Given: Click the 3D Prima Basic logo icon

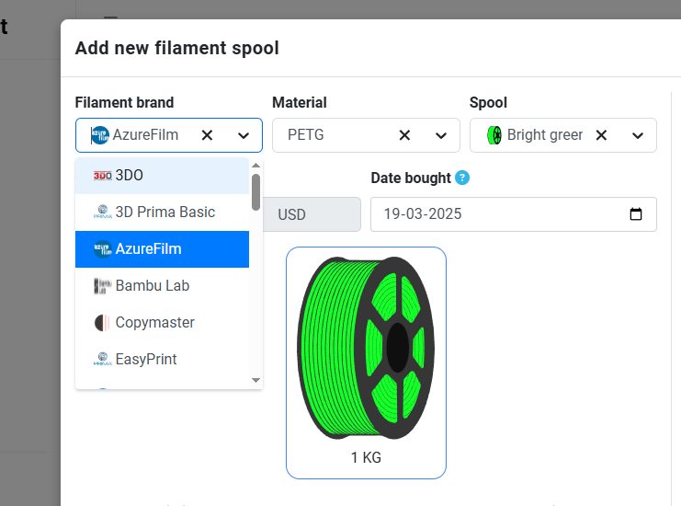Looking at the screenshot, I should point(103,212).
